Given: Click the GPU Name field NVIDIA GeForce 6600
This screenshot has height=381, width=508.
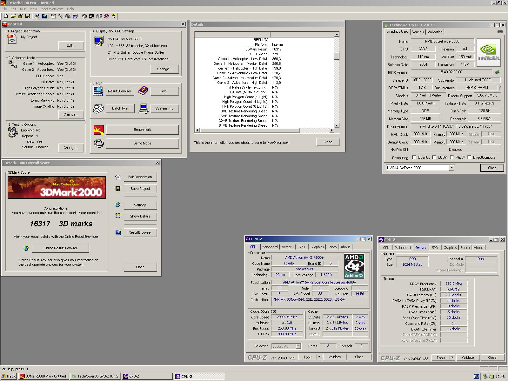Looking at the screenshot, I should [x=442, y=41].
